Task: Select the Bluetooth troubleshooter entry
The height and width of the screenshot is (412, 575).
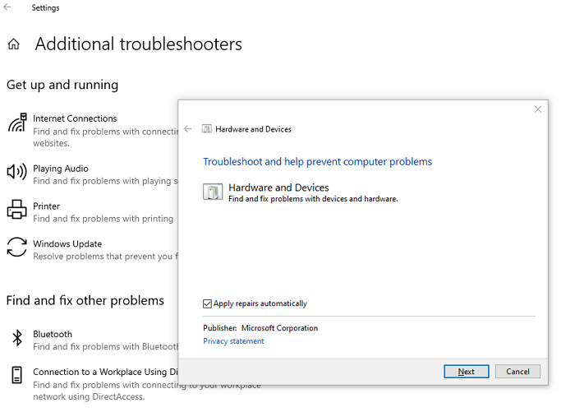Action: 53,335
